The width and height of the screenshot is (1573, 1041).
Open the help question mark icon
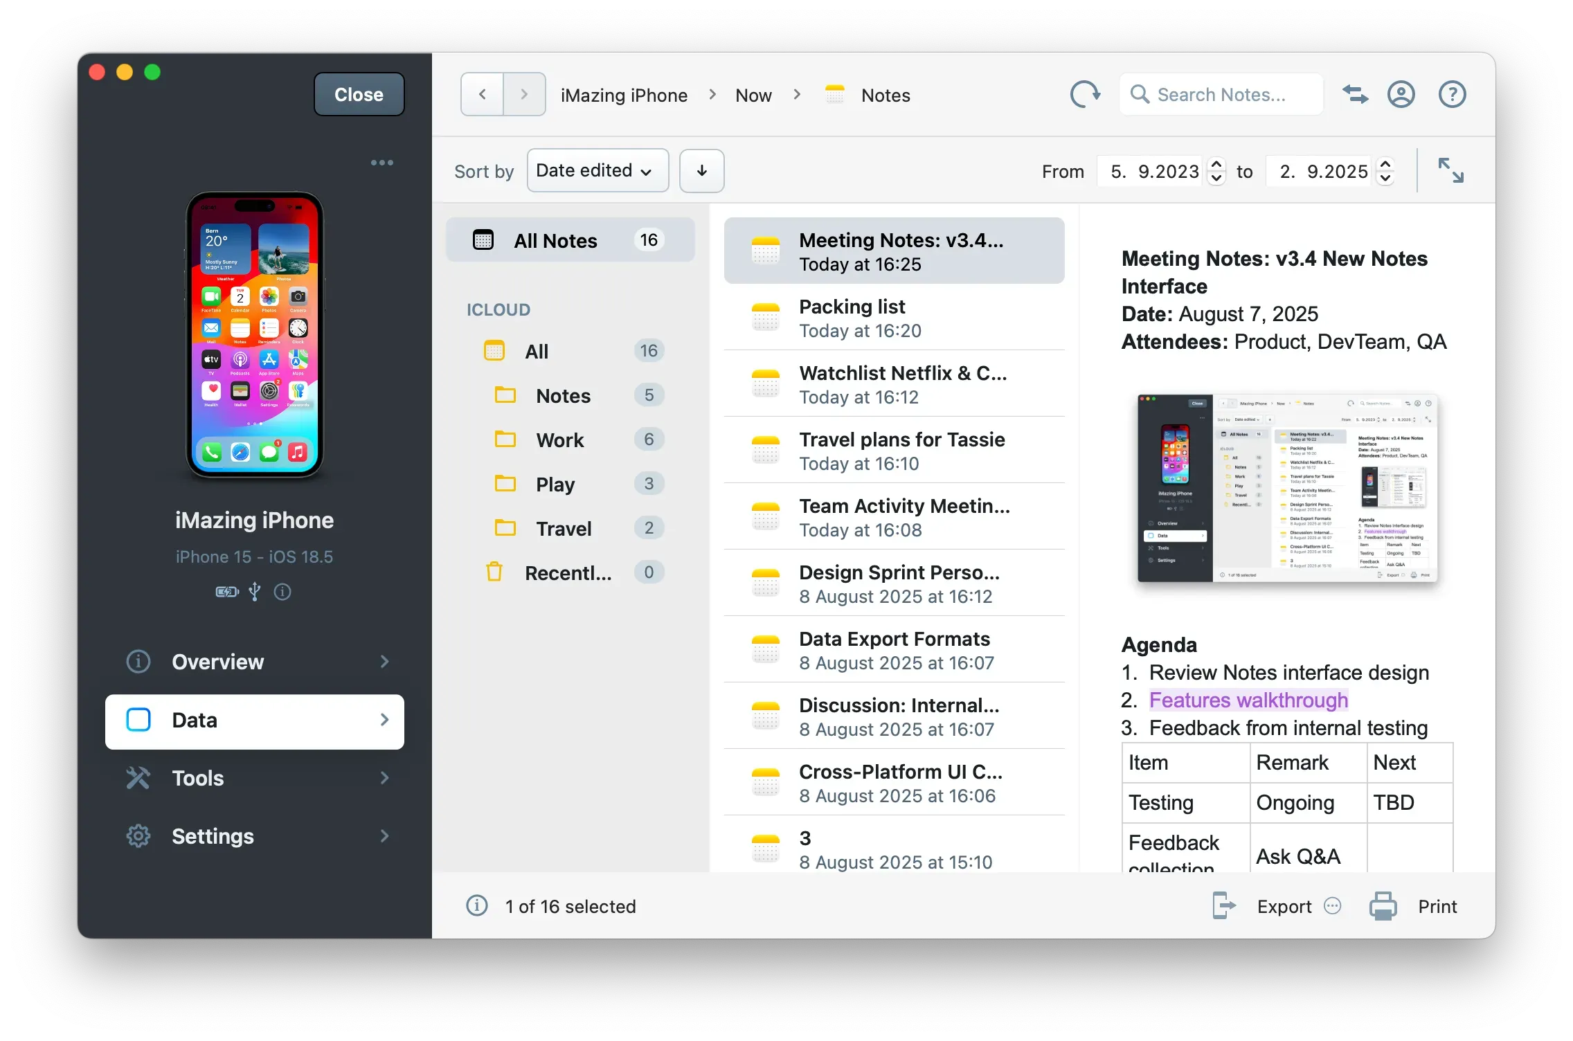(1452, 94)
